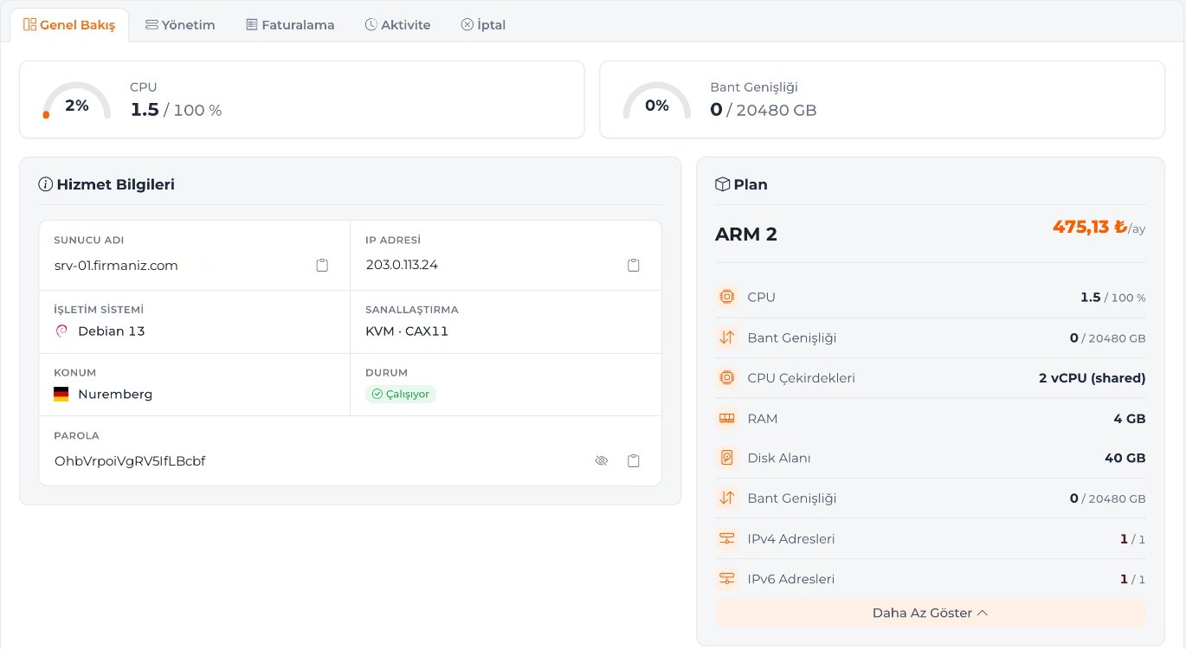Click the 40 GB disk value
1186x649 pixels.
click(x=1125, y=458)
